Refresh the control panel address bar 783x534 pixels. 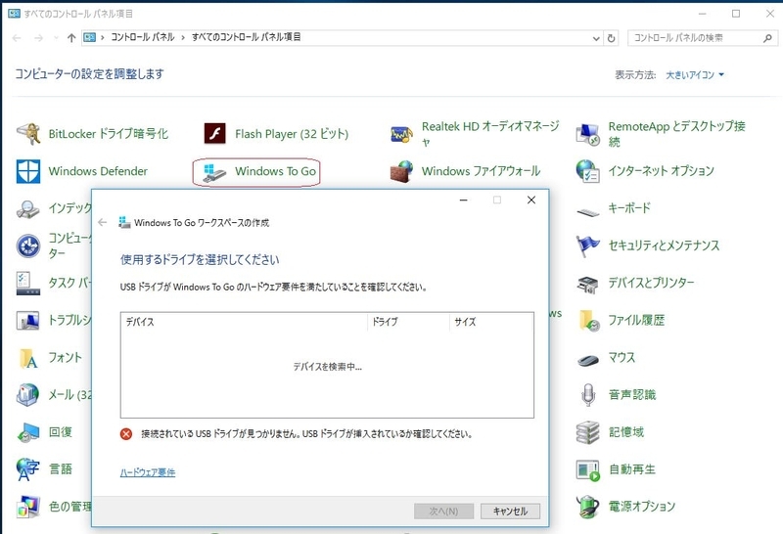(611, 38)
